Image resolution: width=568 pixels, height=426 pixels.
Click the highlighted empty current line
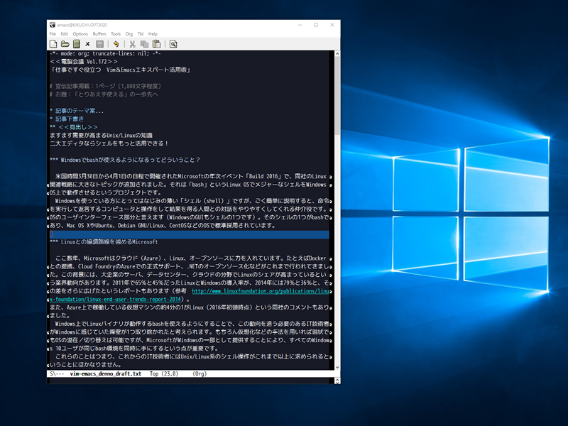pyautogui.click(x=189, y=234)
